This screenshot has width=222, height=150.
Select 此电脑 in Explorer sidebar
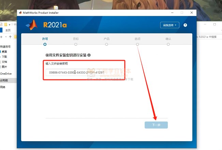click(x=4, y=80)
